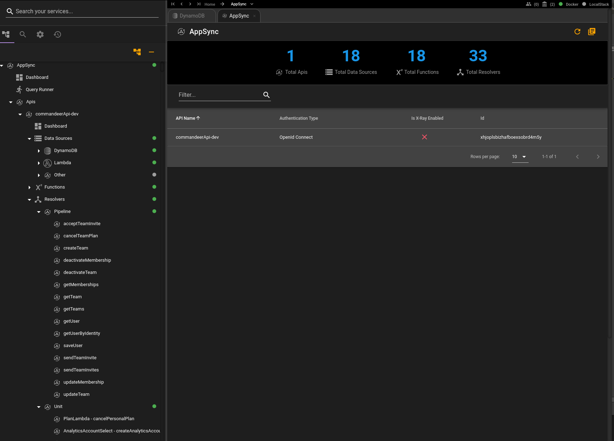Screen dimensions: 614x441
Task: Click the X-Ray disabled red cross
Action: [x=425, y=137]
